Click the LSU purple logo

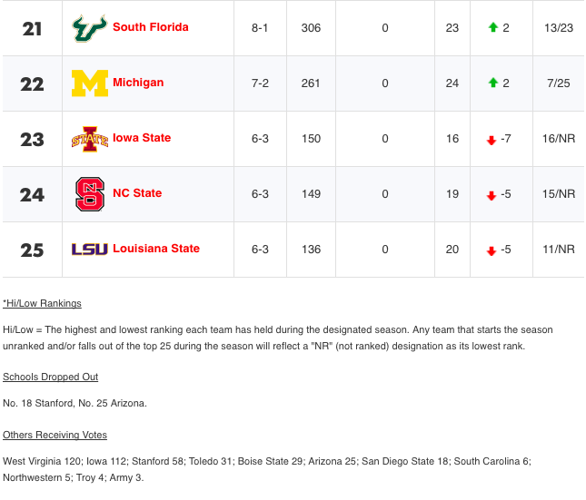pos(90,249)
